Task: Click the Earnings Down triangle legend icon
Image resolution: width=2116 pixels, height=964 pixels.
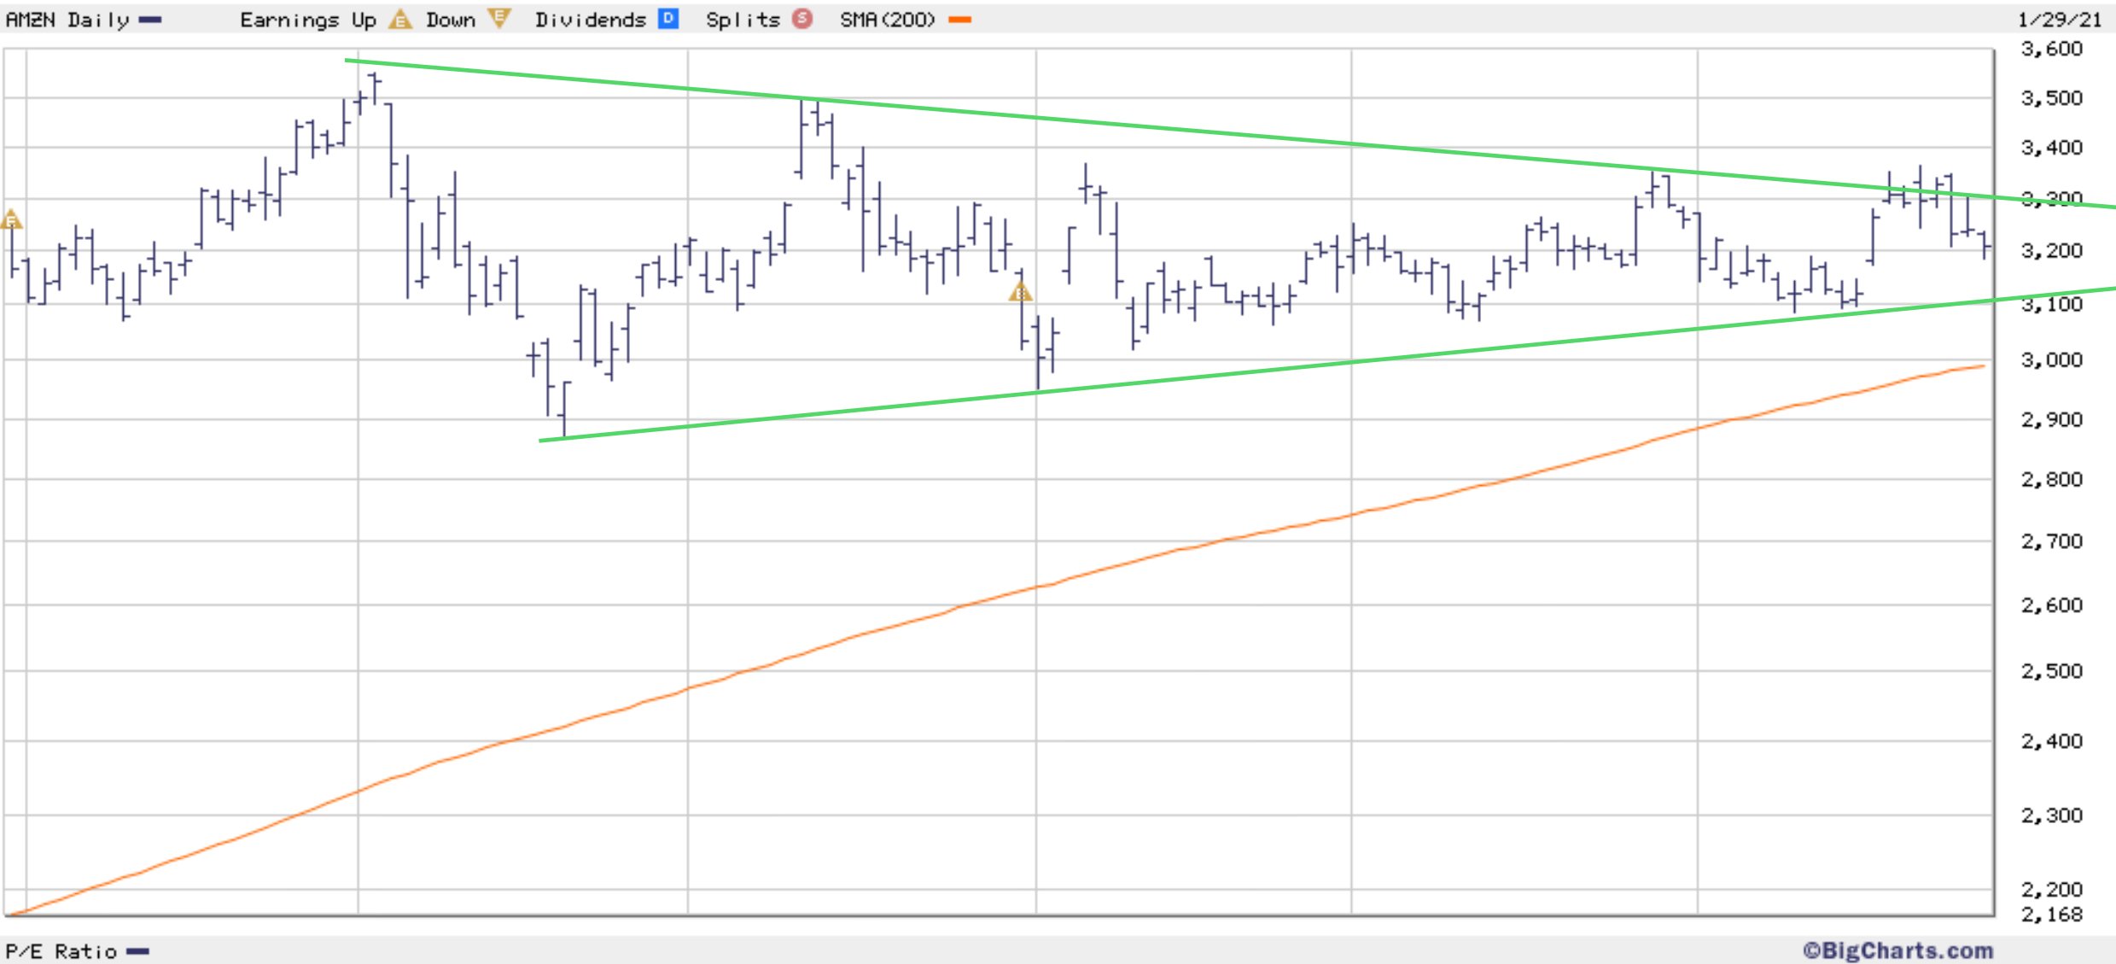Action: [499, 19]
